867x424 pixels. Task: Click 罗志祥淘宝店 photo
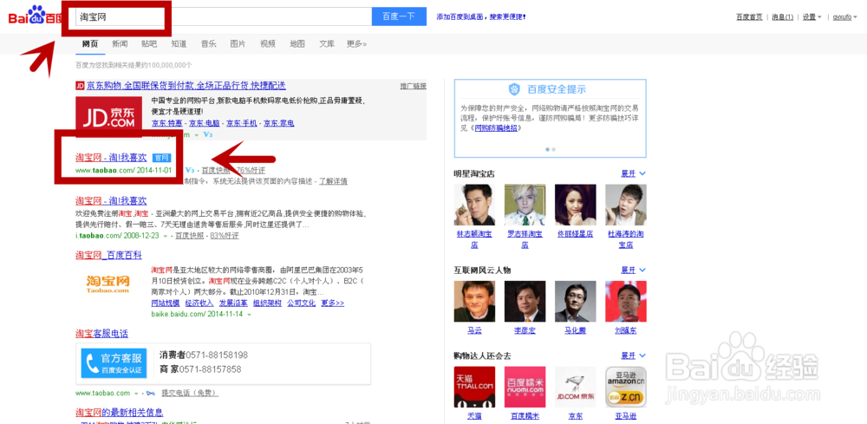coord(525,205)
